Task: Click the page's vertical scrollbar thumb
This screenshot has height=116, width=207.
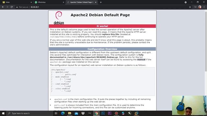Action: coord(206,42)
